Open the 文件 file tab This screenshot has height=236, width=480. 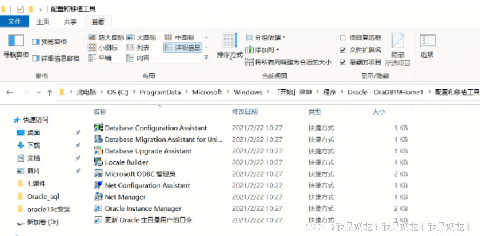click(x=14, y=21)
